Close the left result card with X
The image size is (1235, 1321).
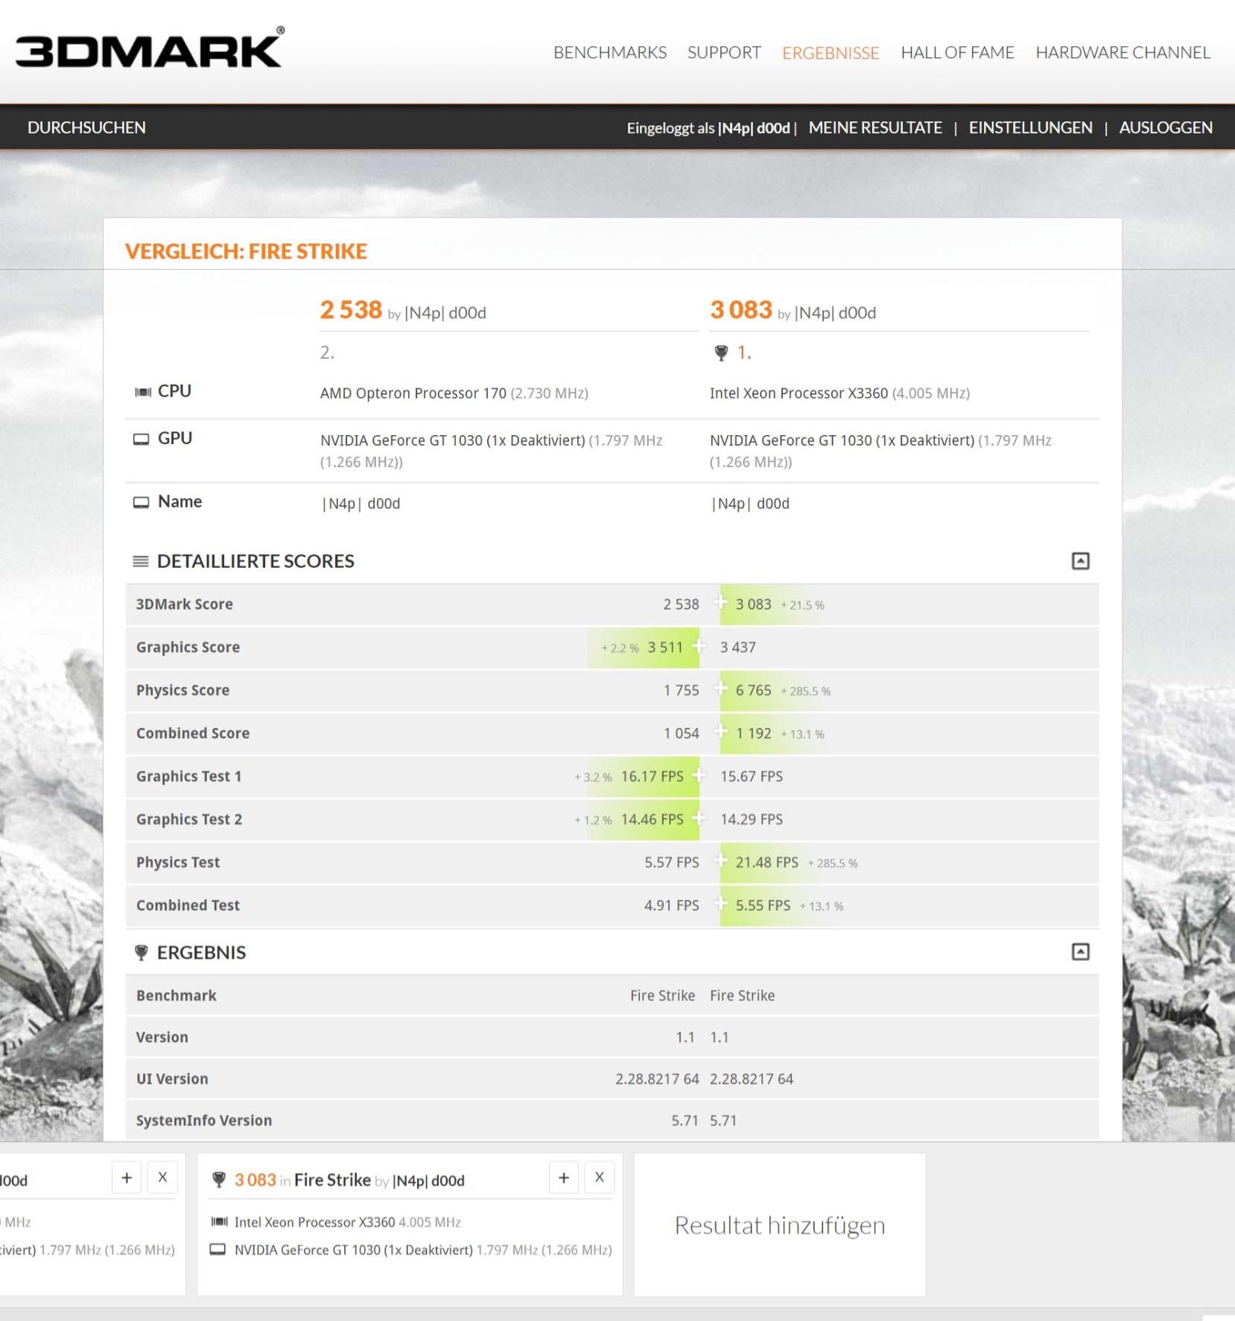(162, 1177)
